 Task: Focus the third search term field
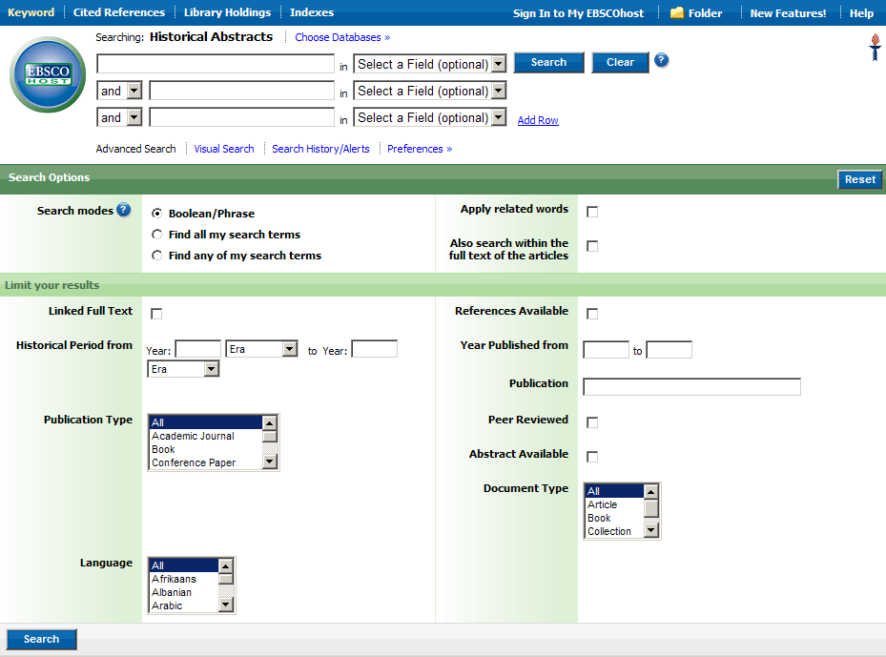tap(242, 117)
